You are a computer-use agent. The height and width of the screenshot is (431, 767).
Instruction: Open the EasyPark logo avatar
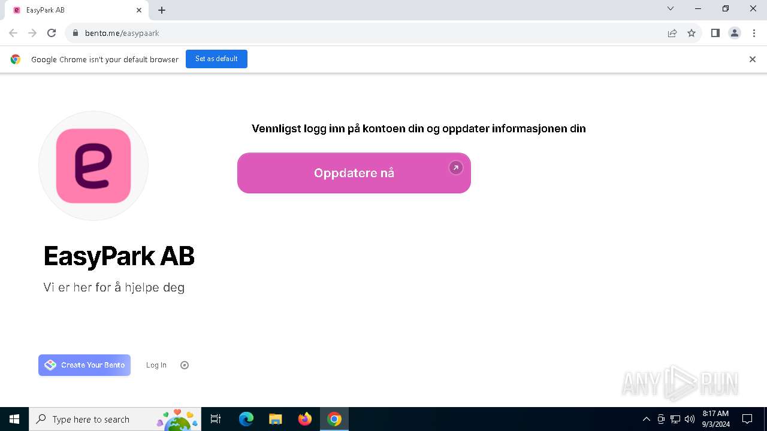coord(93,166)
